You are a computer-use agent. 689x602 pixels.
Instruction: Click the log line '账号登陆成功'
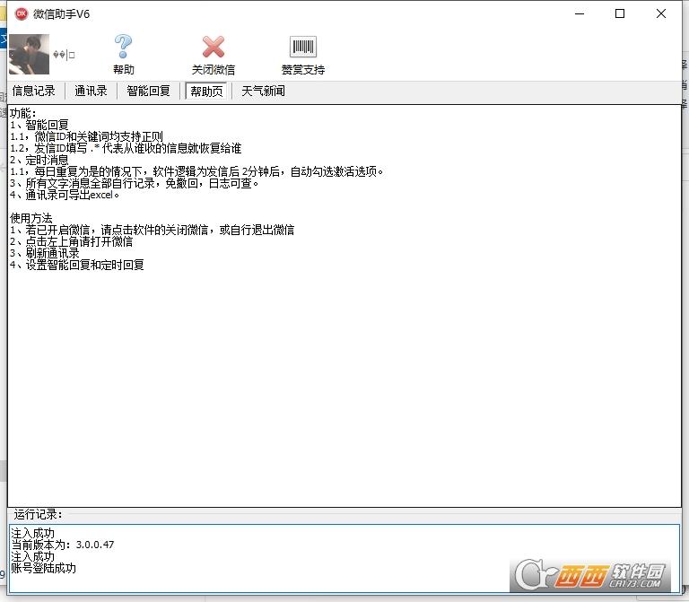tap(43, 568)
